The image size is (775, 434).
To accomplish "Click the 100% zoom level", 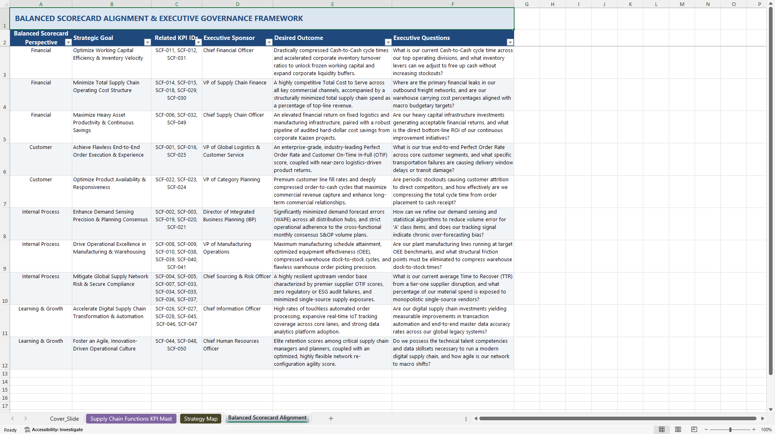I will coord(766,430).
